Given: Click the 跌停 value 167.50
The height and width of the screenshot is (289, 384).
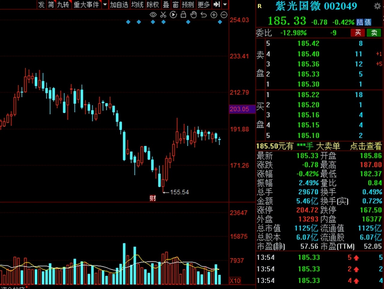Looking at the screenshot, I should (x=371, y=210).
